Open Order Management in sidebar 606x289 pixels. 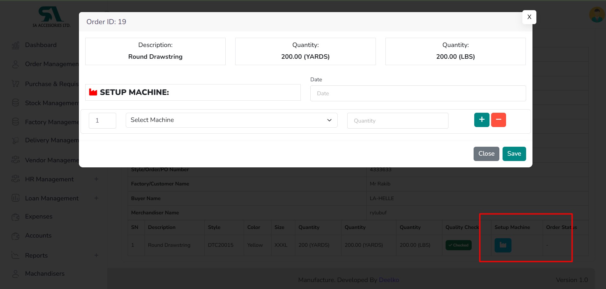(x=52, y=64)
